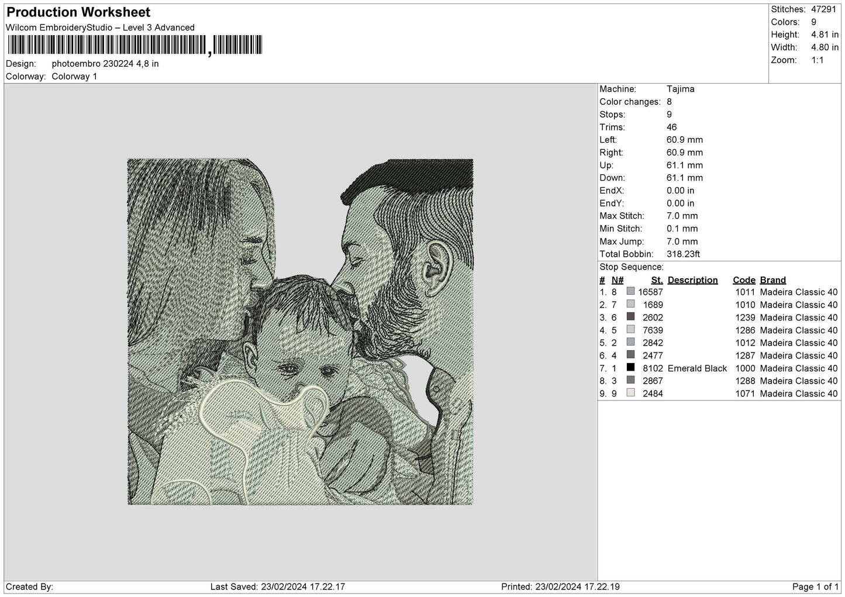The height and width of the screenshot is (597, 845).
Task: Click the "Code" column header
Action: click(744, 280)
